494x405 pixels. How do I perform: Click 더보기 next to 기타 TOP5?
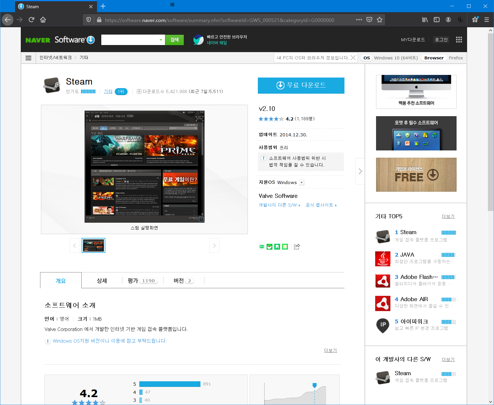448,216
